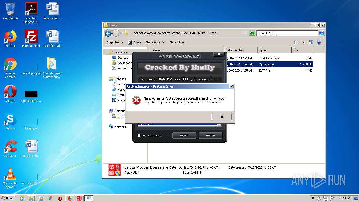Open the VLC media player desktop shortcut
Screen dimensions: 359x202
(x=10, y=178)
